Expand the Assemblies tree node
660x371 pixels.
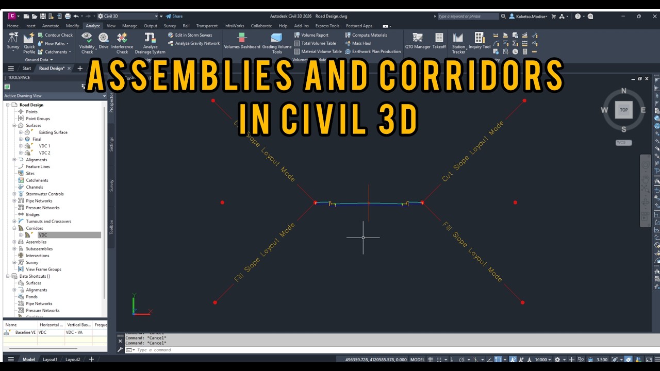[x=14, y=242]
